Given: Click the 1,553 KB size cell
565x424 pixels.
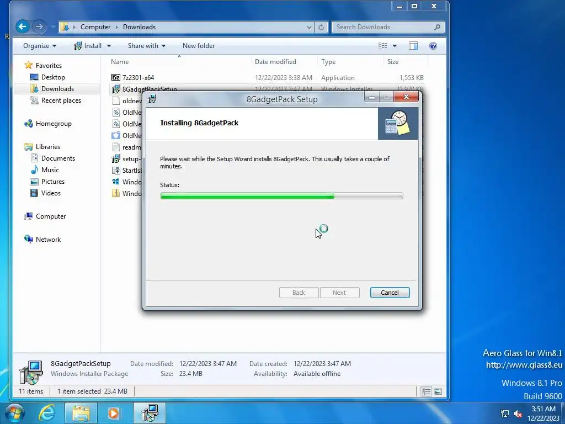Looking at the screenshot, I should point(411,77).
